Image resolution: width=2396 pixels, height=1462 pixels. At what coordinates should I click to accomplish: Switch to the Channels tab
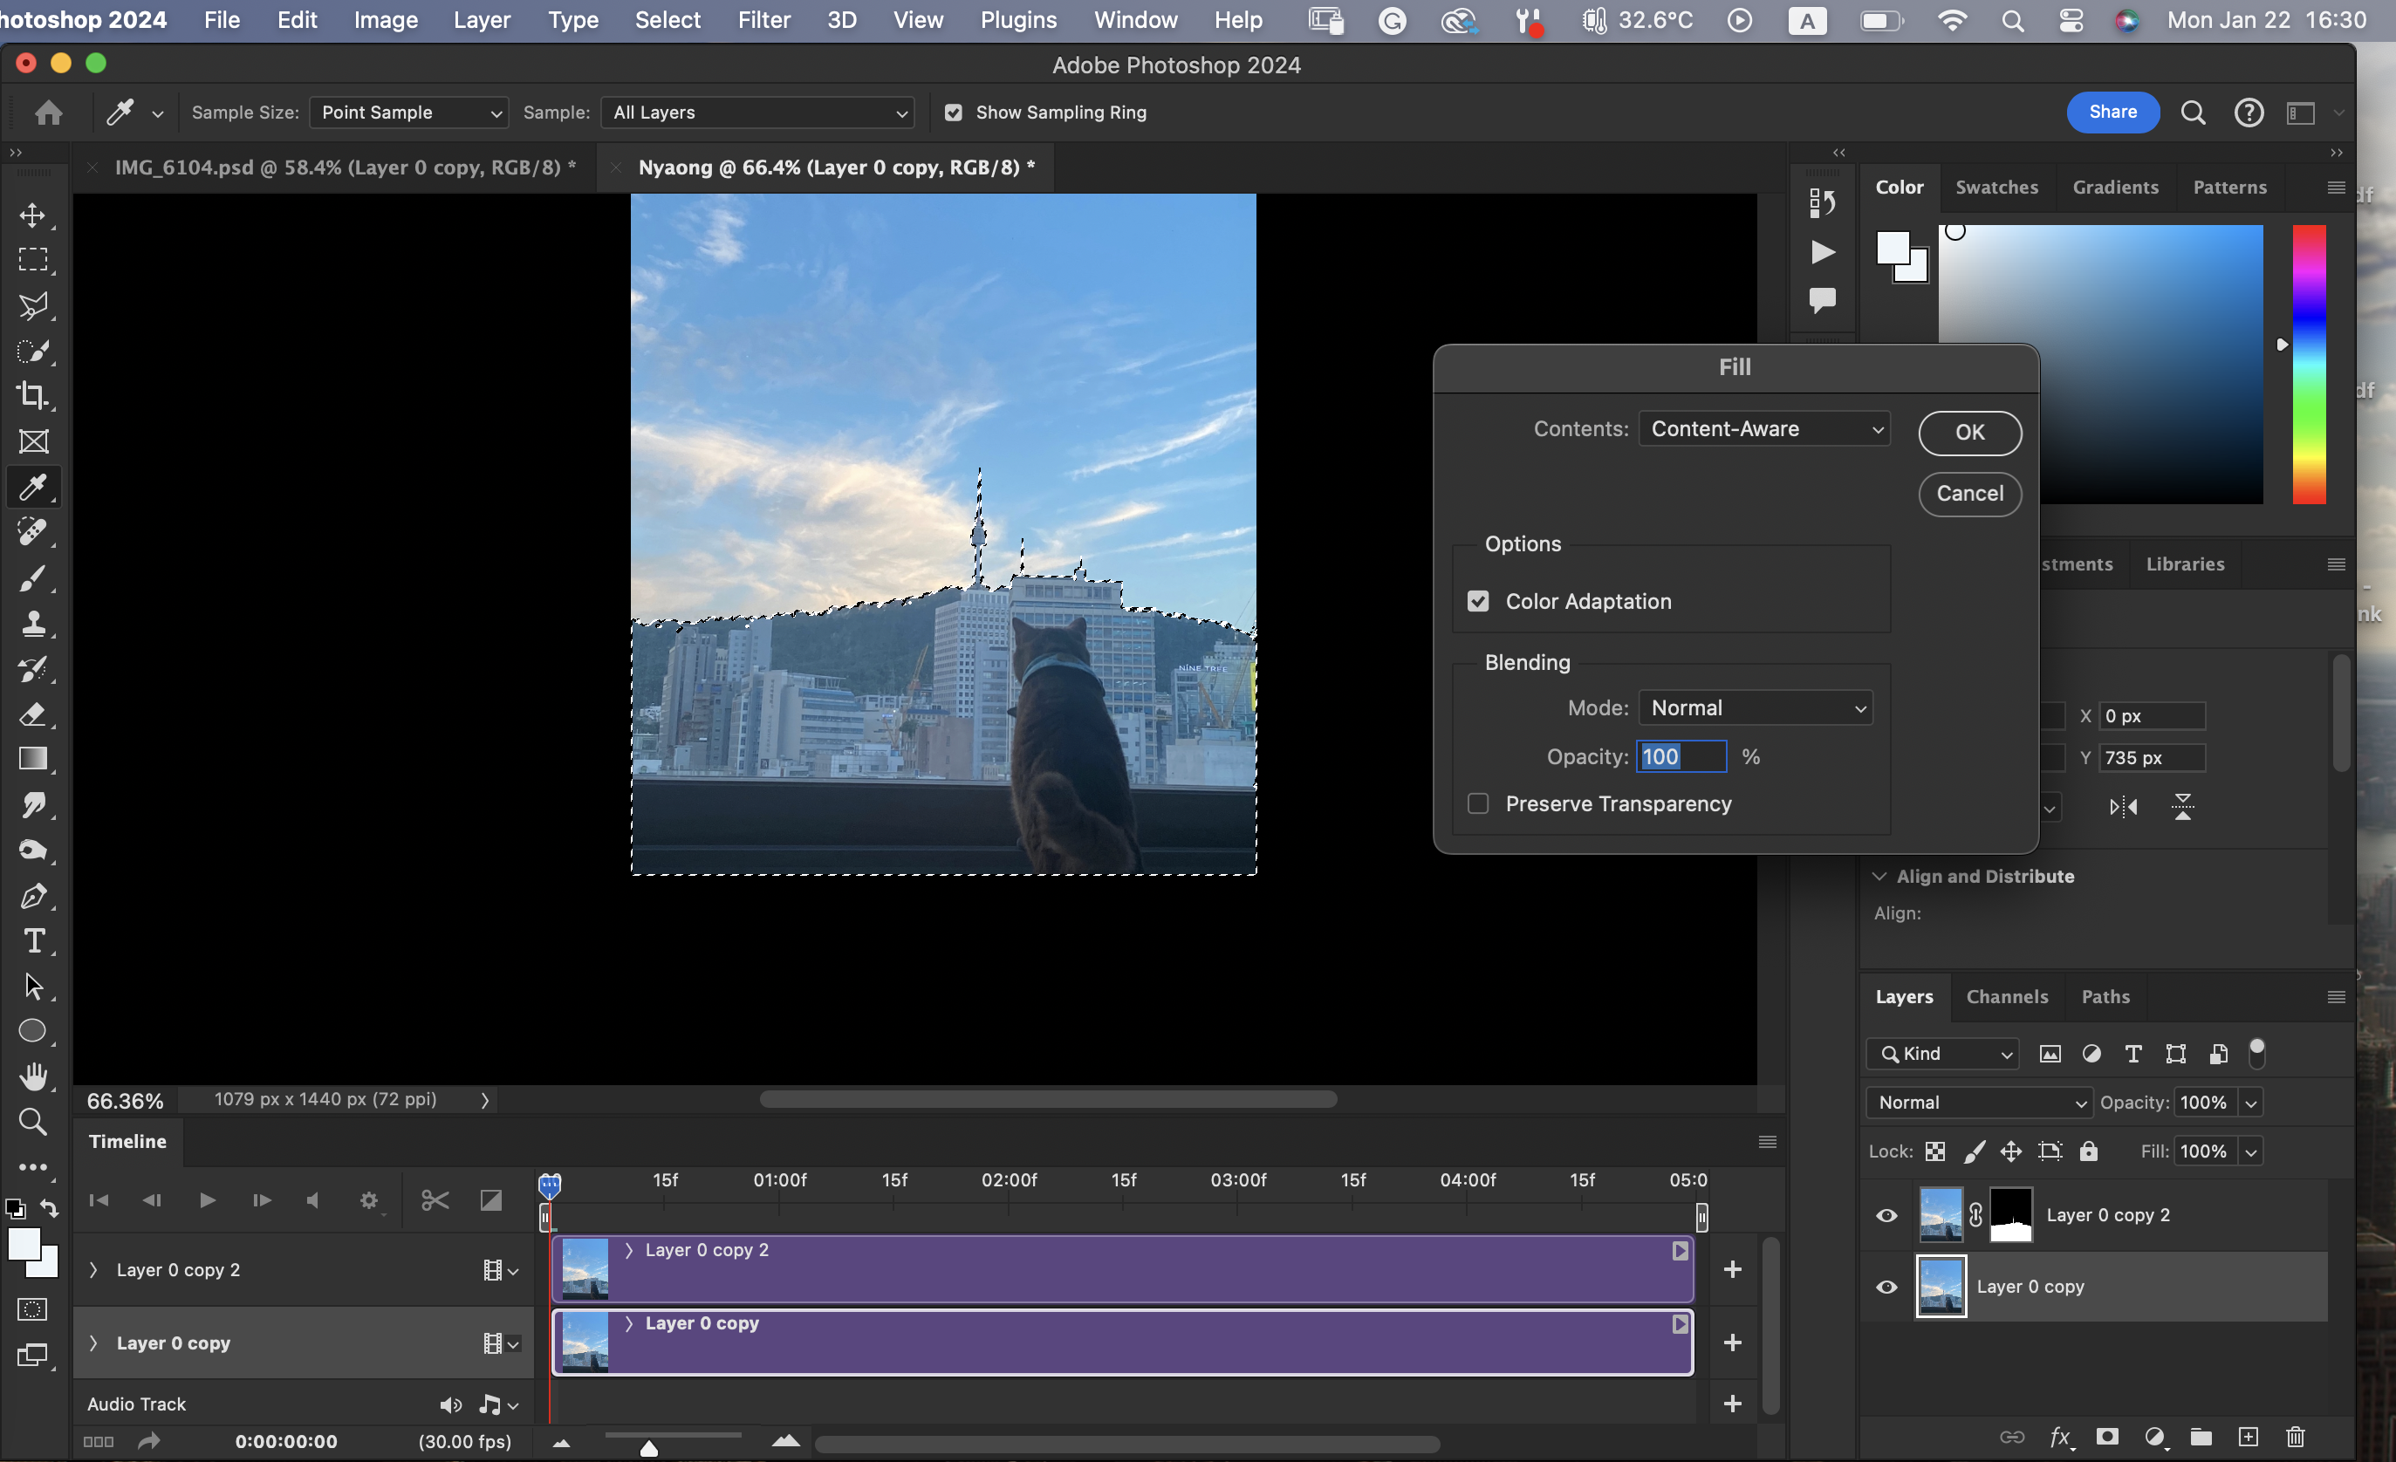click(x=2006, y=996)
